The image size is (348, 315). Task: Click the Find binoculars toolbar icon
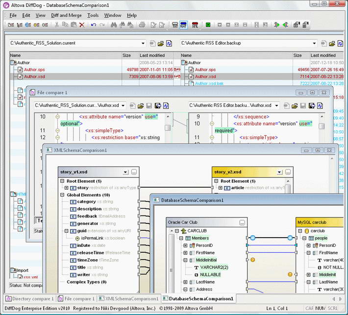coord(113,24)
